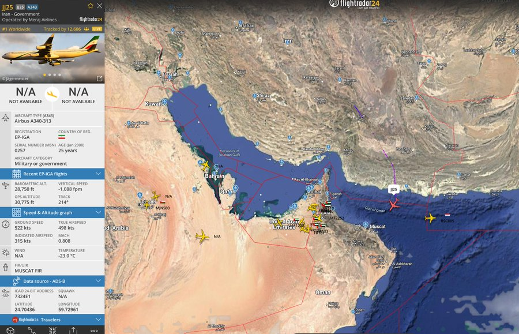Click the Gulf of Oman map label
Screen dimensions: 519x334
point(375,209)
